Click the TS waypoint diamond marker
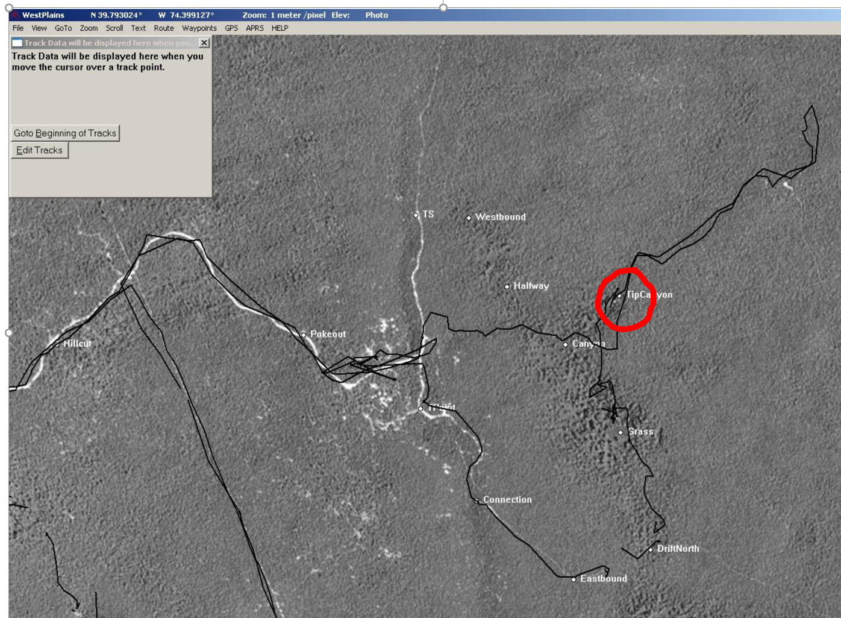 point(416,215)
